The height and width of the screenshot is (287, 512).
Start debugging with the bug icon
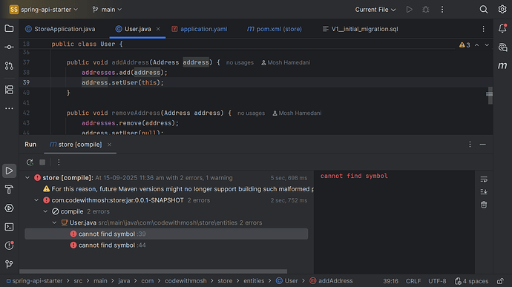click(x=425, y=10)
